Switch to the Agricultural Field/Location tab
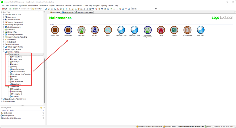This screenshot has height=128, width=236. pyautogui.click(x=84, y=12)
